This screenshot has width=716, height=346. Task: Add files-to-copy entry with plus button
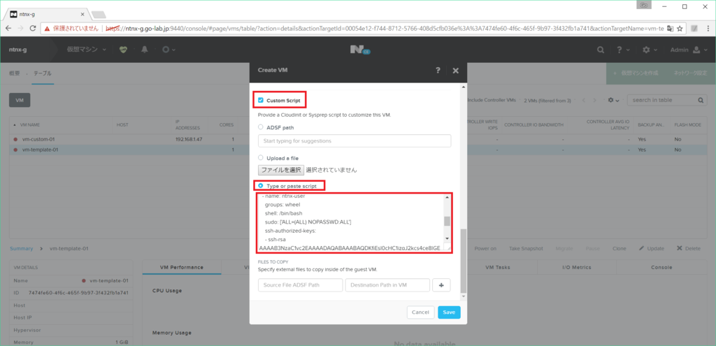pos(442,285)
